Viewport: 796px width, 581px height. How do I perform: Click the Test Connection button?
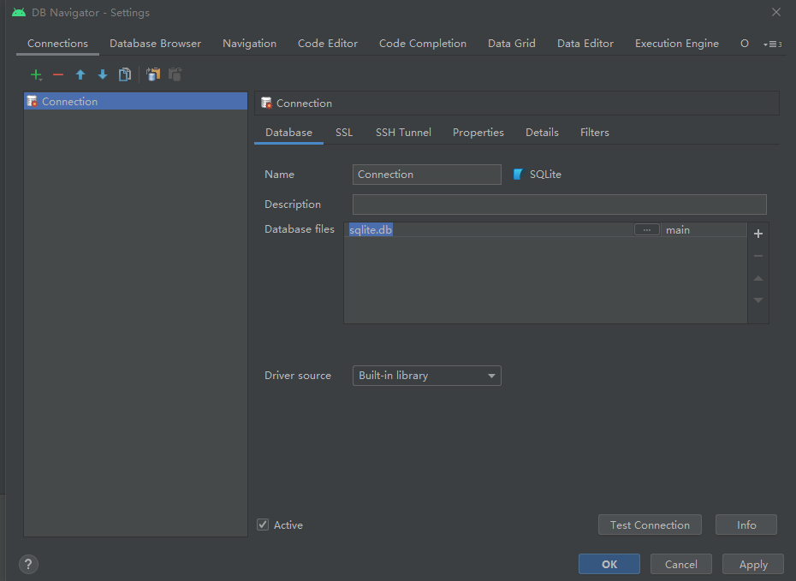coord(650,525)
